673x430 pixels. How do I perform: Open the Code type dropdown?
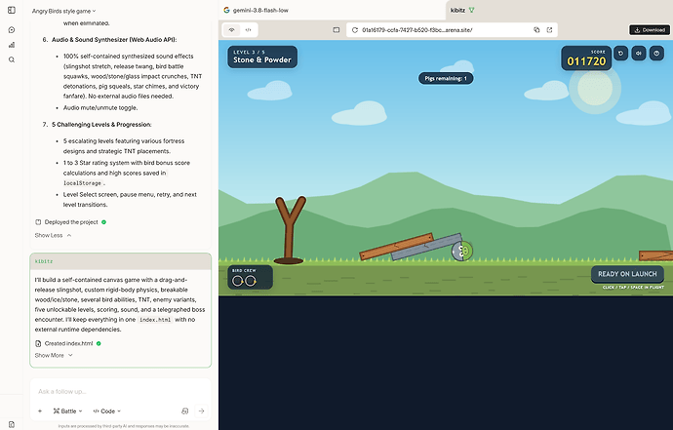click(107, 411)
